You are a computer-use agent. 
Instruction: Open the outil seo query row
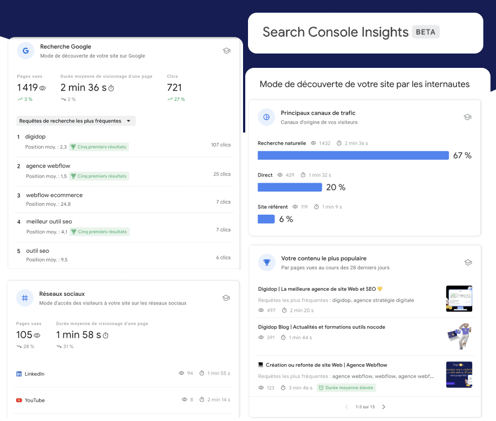(x=124, y=255)
